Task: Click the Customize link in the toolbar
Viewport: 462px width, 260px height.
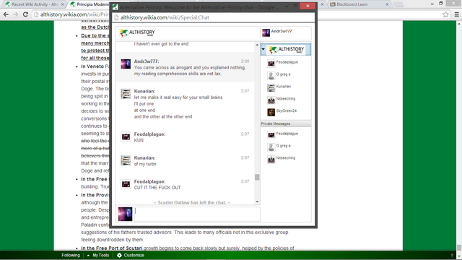Action: (134, 255)
